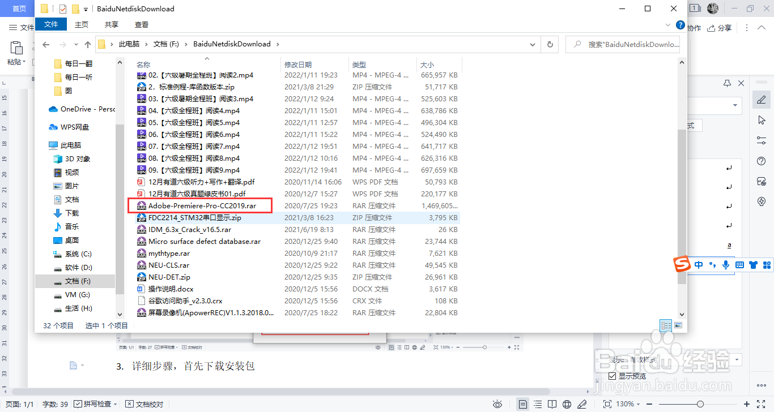This screenshot has height=412, width=774.
Task: Click 分享 button in WPS
Action: click(721, 28)
